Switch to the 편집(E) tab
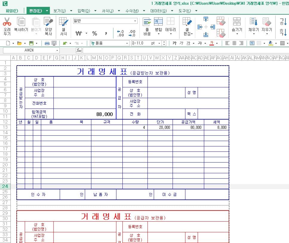The width and height of the screenshot is (289, 243). (x=36, y=11)
